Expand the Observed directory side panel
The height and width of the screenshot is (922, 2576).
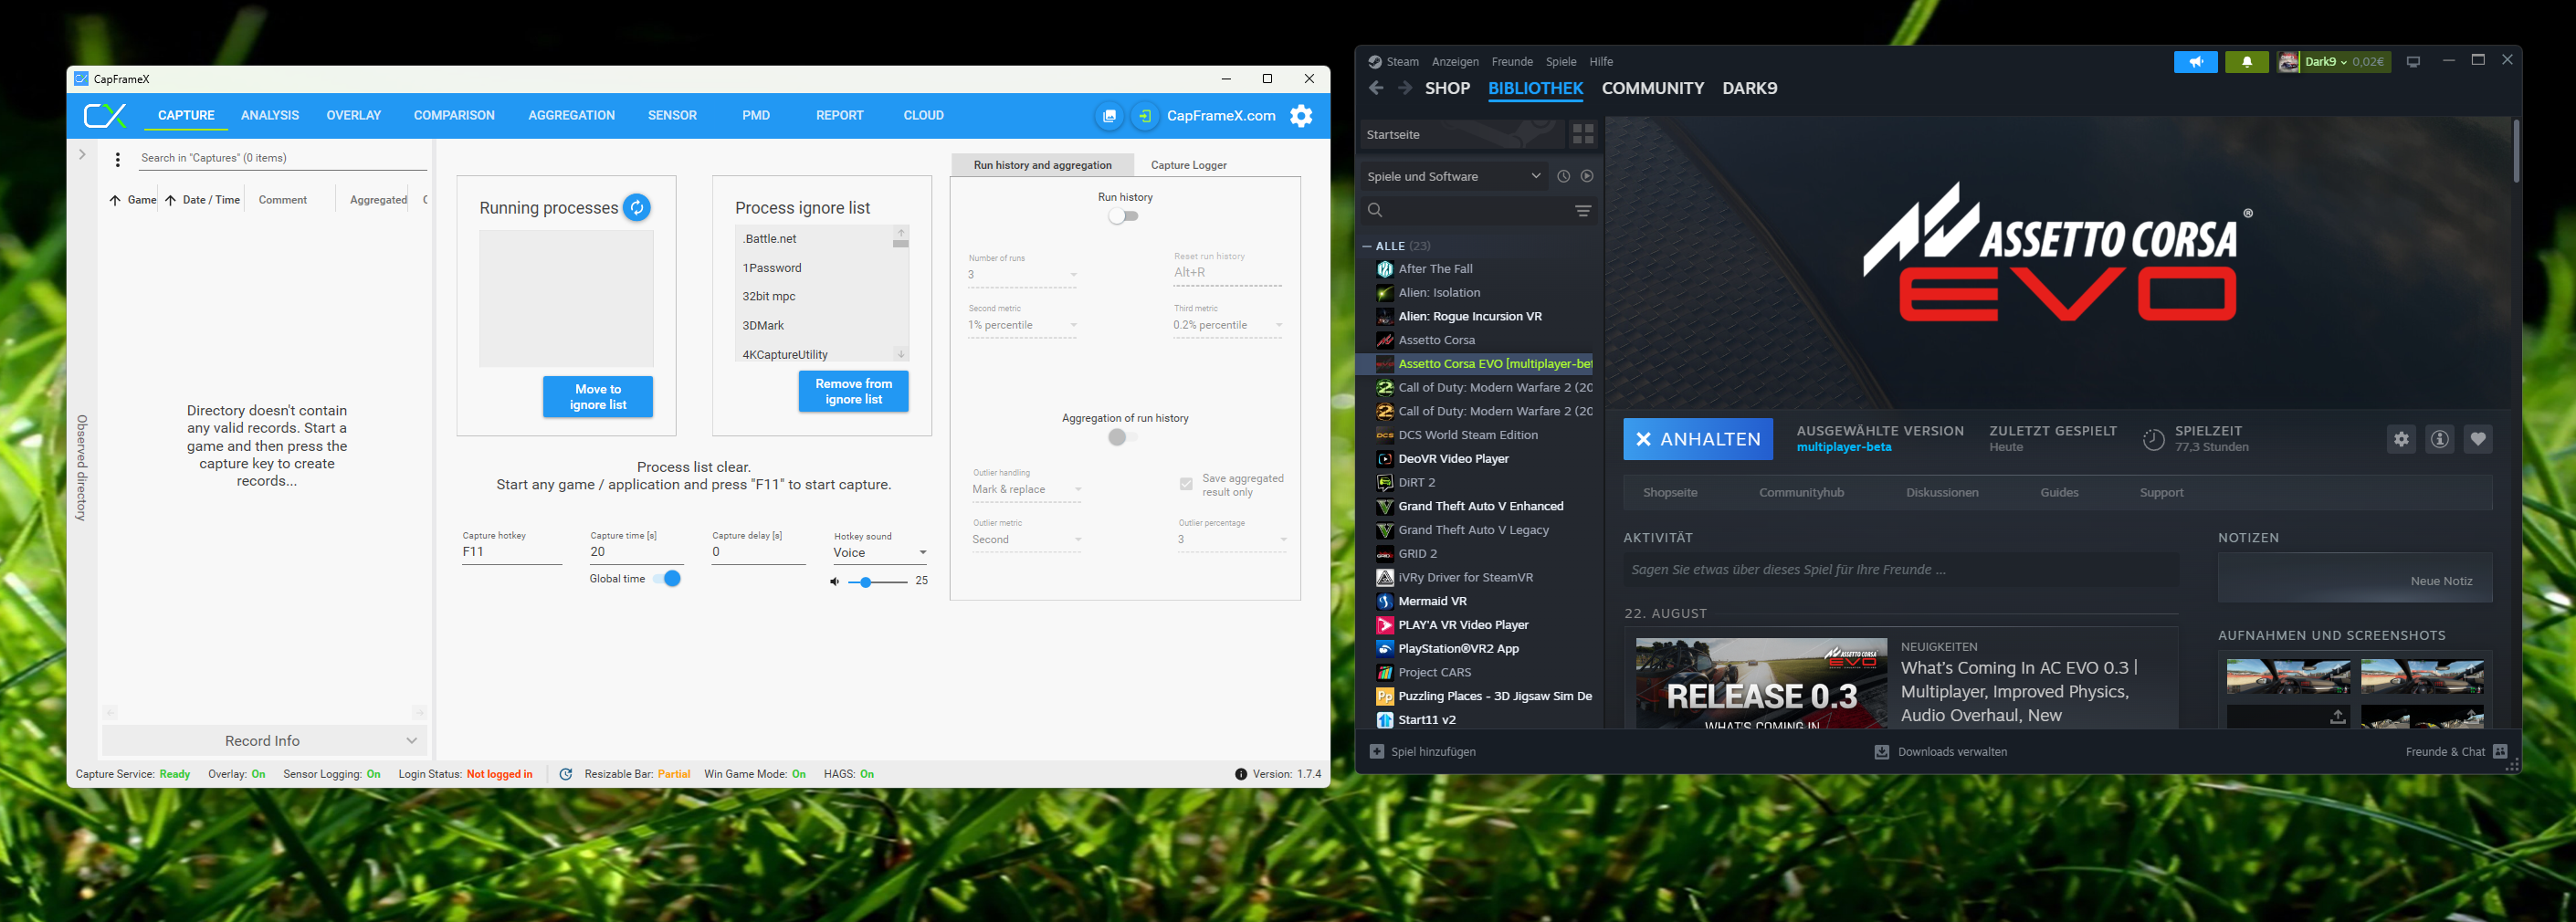click(x=82, y=155)
